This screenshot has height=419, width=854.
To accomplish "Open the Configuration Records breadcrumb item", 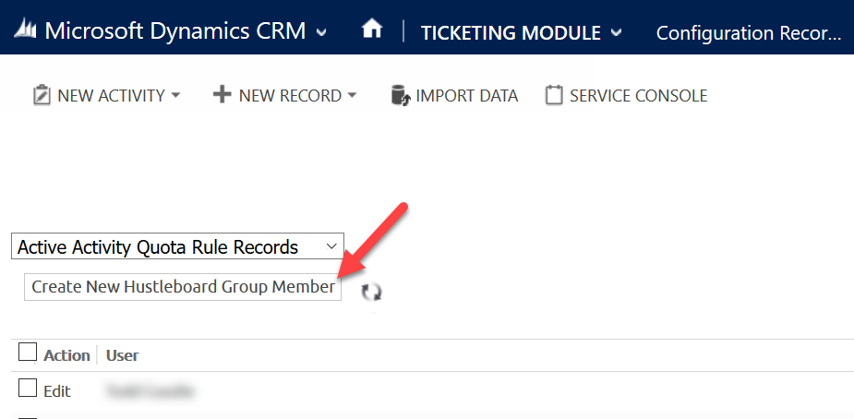I will point(749,32).
